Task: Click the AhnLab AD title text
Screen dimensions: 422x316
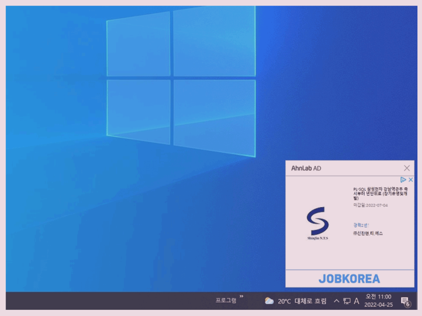Action: (x=306, y=168)
